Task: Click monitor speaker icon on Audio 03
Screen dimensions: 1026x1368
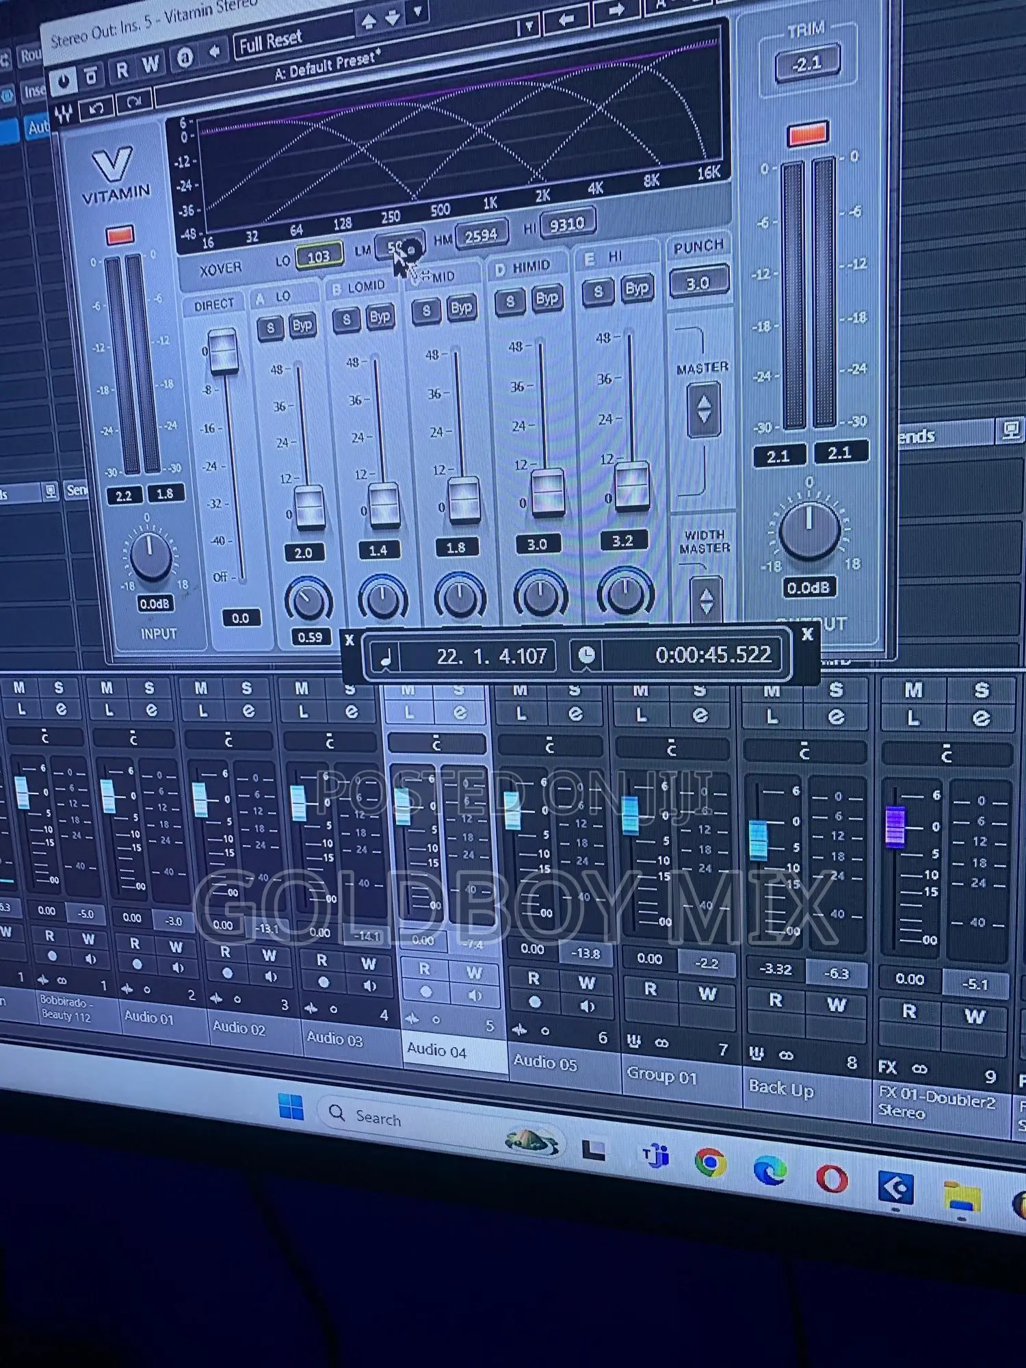Action: [370, 986]
